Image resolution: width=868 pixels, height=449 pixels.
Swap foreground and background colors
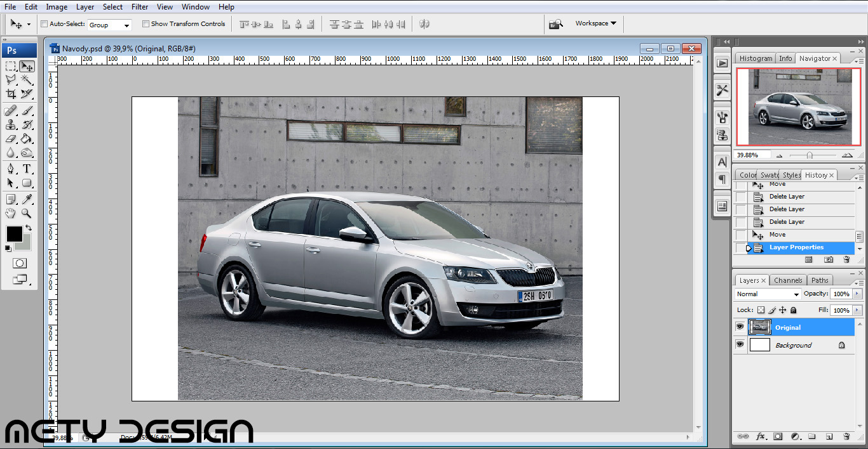[x=28, y=227]
